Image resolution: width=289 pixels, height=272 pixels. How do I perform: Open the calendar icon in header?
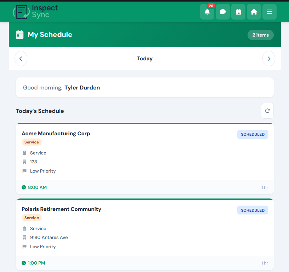coord(238,12)
